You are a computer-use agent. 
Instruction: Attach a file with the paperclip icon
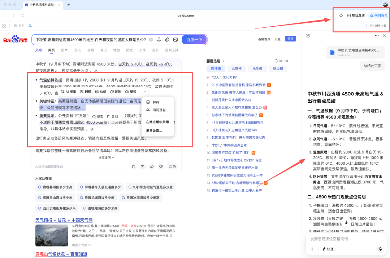[167, 40]
